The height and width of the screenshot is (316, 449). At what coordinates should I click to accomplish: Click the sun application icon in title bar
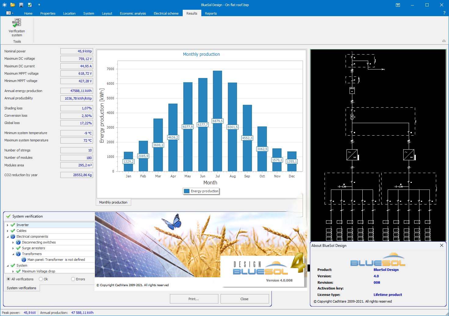point(4,5)
